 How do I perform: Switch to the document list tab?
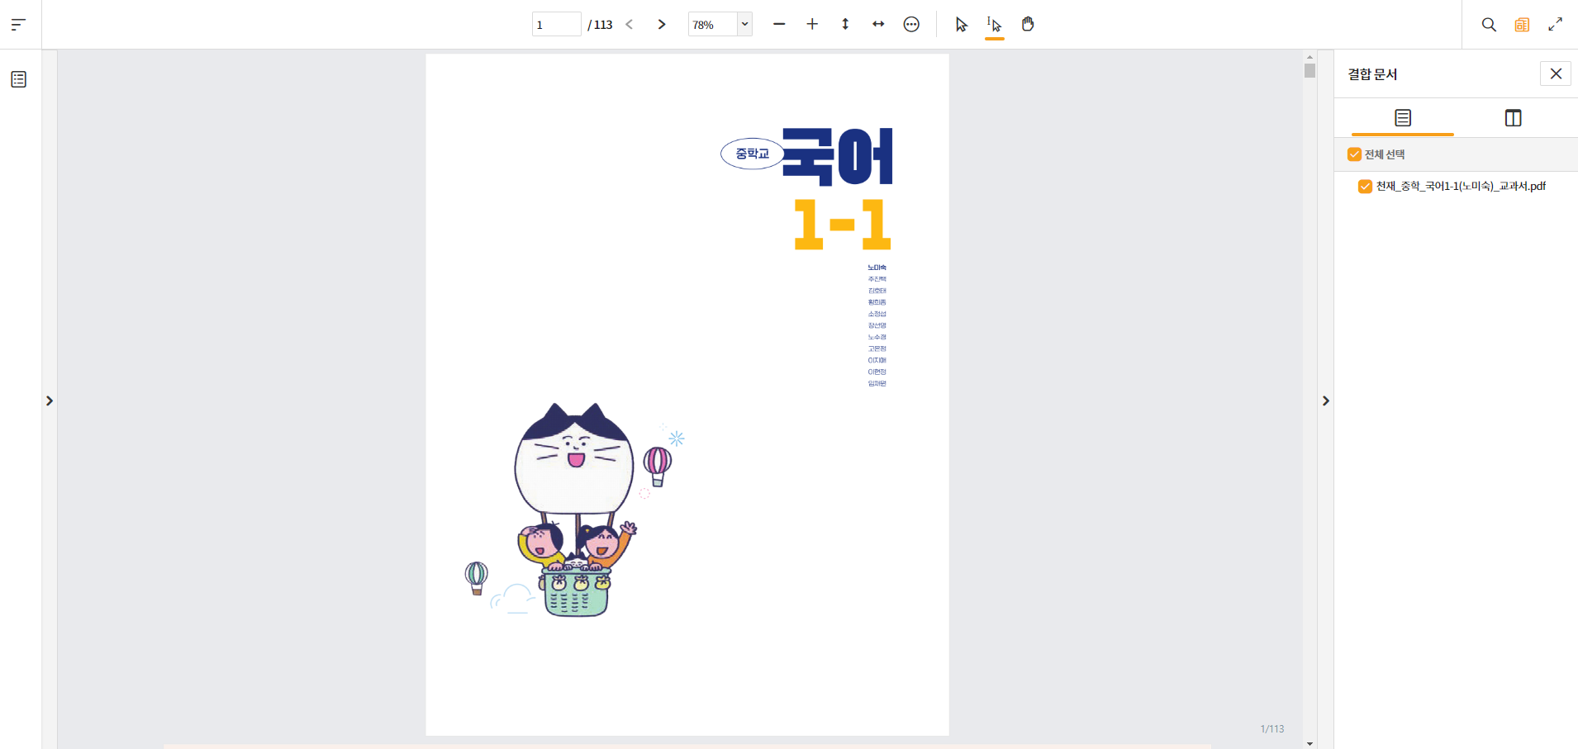[x=1403, y=118]
